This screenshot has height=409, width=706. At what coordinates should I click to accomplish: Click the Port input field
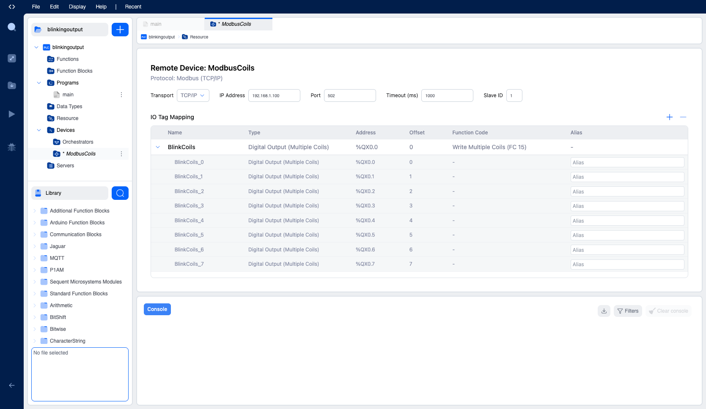click(x=350, y=95)
